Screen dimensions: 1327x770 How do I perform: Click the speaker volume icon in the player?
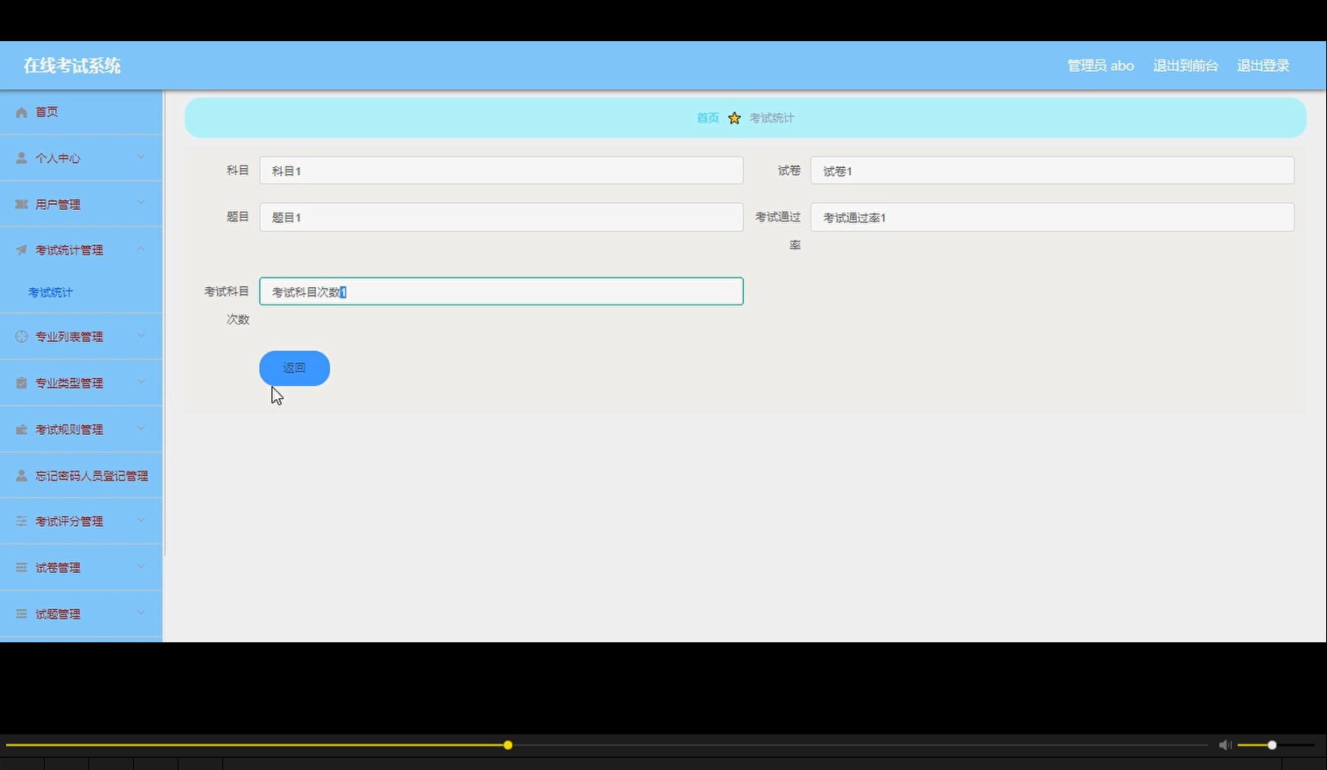(1225, 745)
